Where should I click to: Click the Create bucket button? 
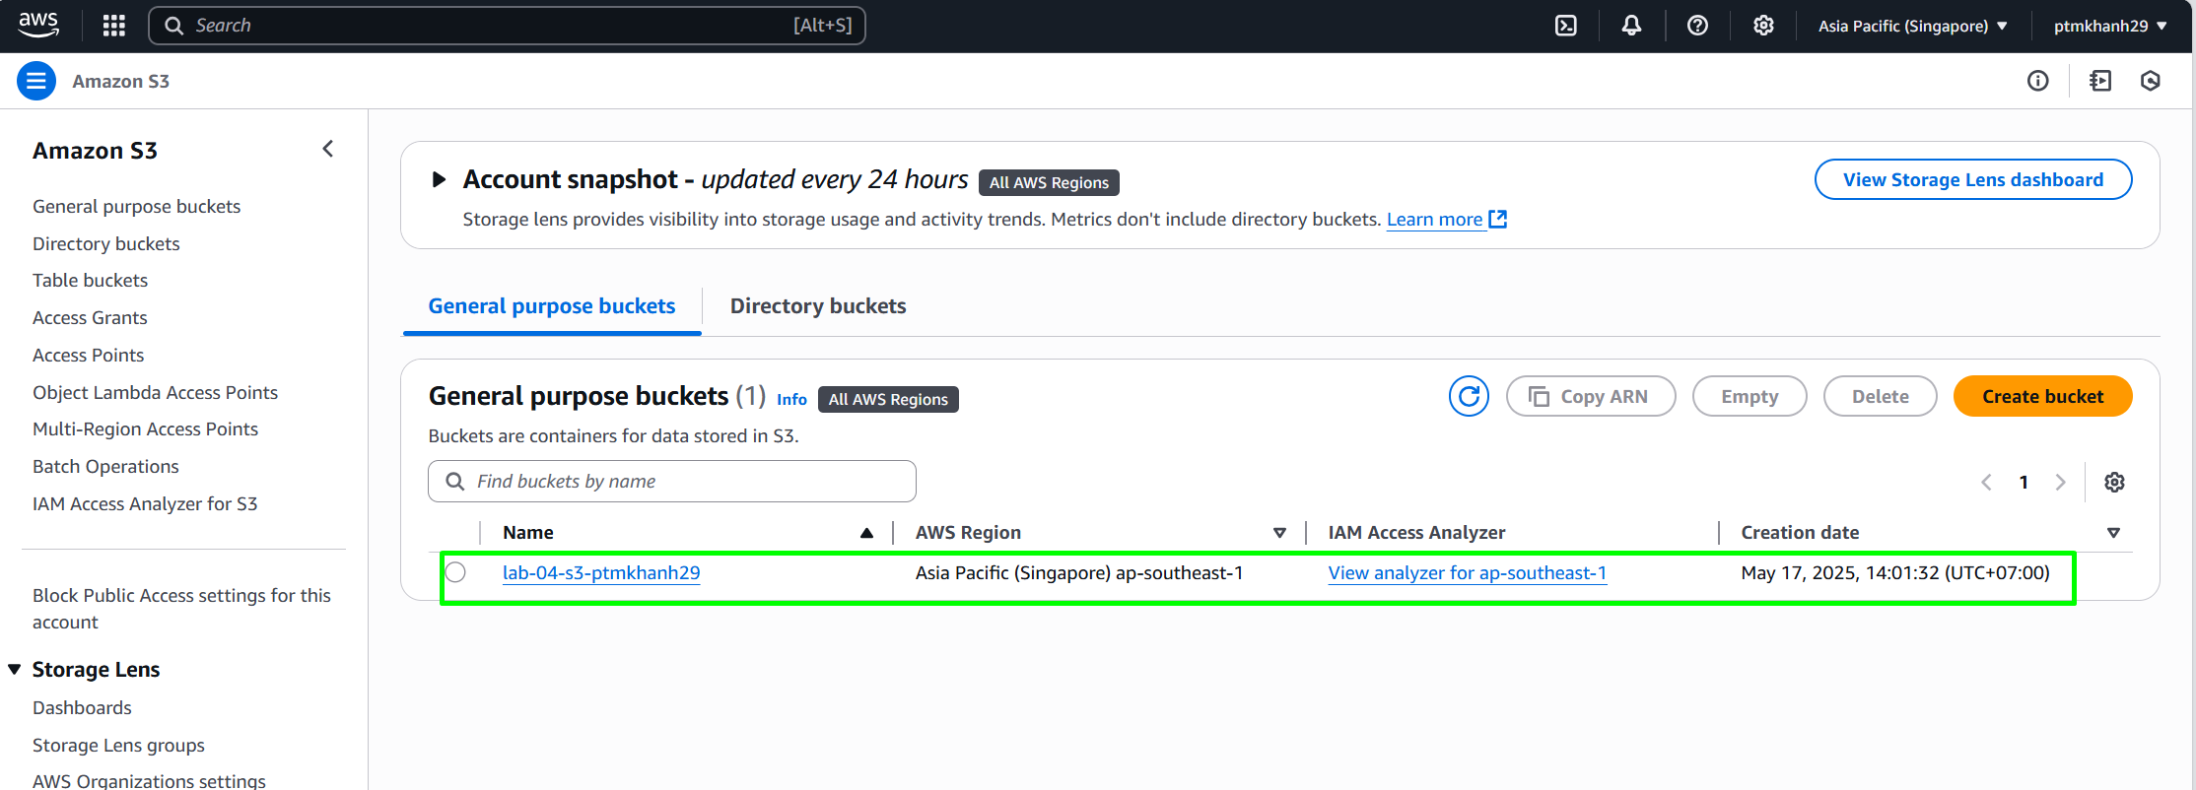(2042, 396)
